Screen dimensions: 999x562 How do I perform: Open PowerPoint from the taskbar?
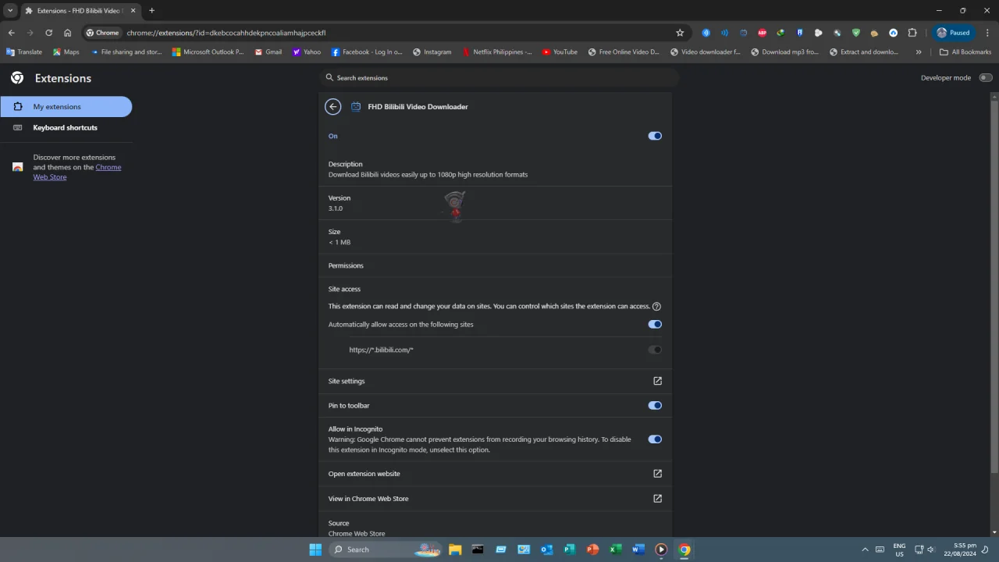592,550
